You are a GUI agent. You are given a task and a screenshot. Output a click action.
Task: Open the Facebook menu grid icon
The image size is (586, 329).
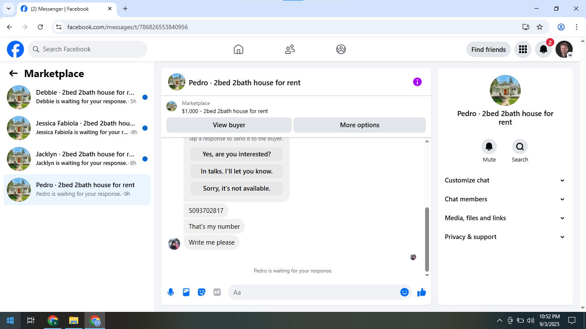click(523, 49)
